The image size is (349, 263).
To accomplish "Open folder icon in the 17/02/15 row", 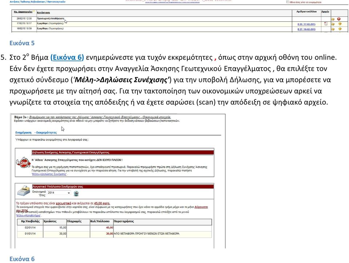I will click(x=333, y=24).
